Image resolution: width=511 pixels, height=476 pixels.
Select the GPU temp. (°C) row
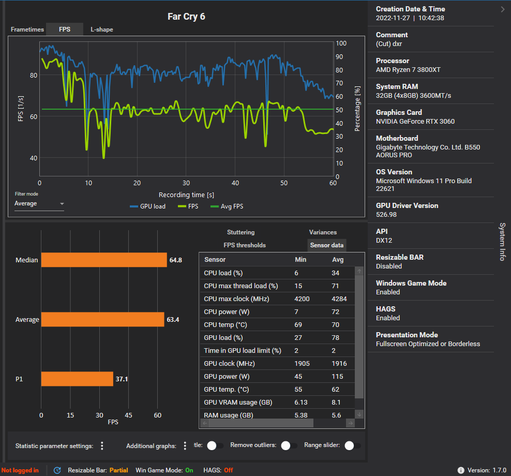tap(277, 389)
